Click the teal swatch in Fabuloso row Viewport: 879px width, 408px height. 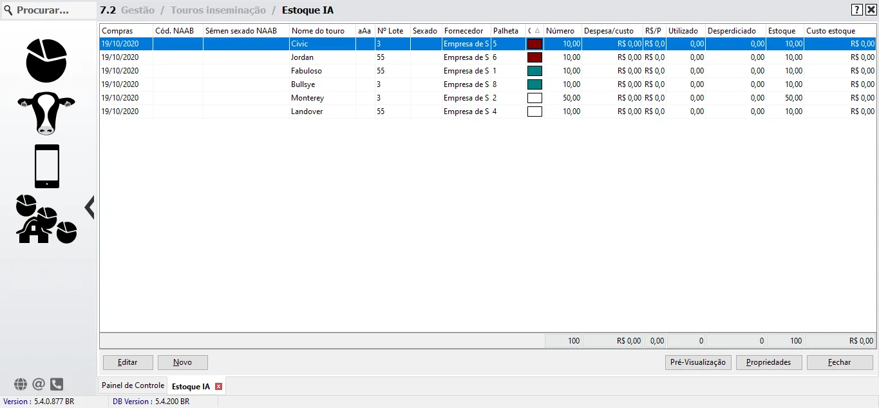[534, 71]
